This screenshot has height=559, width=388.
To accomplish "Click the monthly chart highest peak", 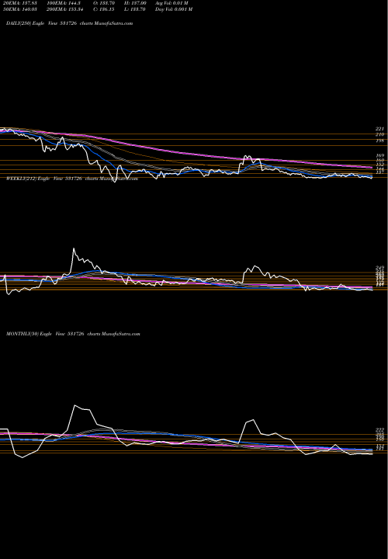I will point(74,405).
